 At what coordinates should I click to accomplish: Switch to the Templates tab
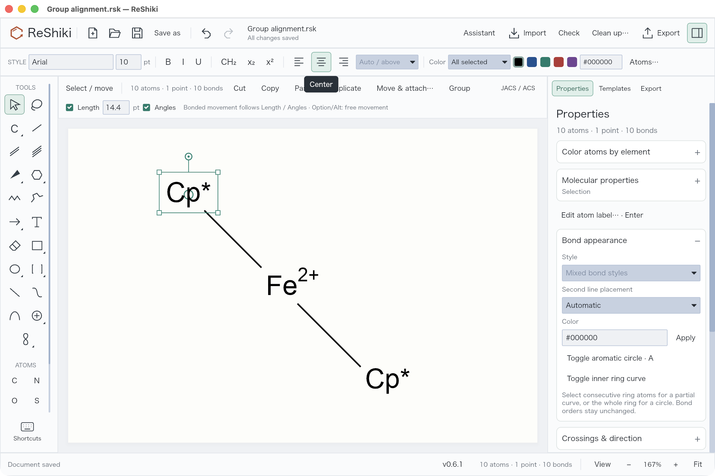(x=614, y=88)
